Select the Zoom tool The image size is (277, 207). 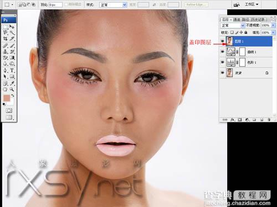tap(12, 89)
